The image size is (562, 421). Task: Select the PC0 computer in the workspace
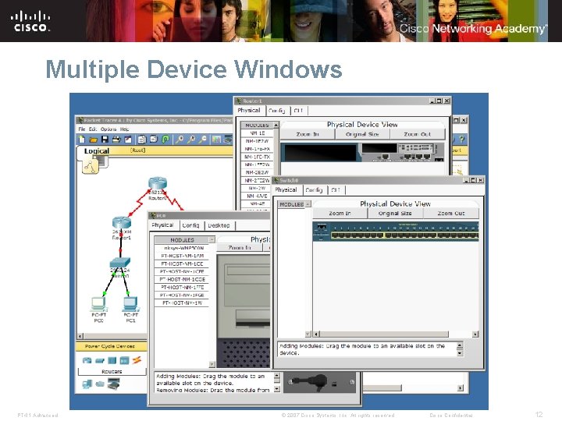pyautogui.click(x=98, y=304)
